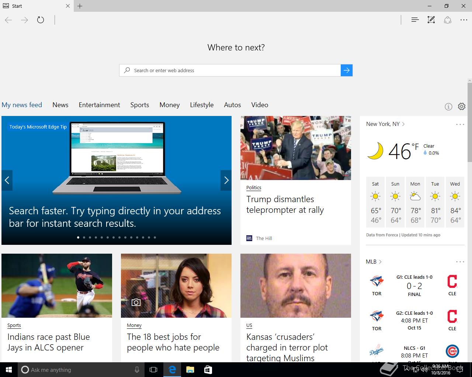The image size is (472, 377).
Task: Click Microsoft Edge taskbar icon
Action: pyautogui.click(x=172, y=370)
